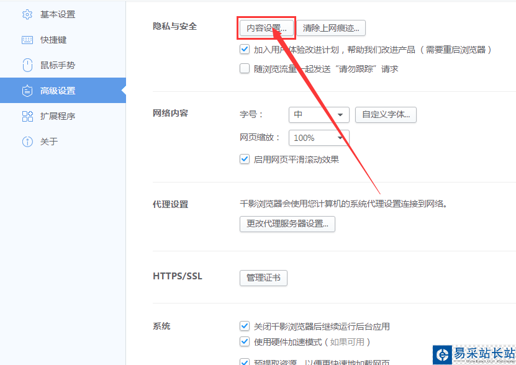Click the 隐私与安全 section heading
Image resolution: width=516 pixels, height=365 pixels.
[x=174, y=26]
